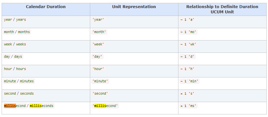Viewport: 268px width, 117px height.
Task: Select the = 1 'ms' UCUM value
Action: pyautogui.click(x=189, y=106)
